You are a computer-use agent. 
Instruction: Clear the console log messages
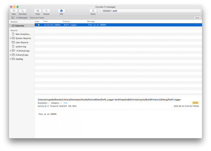38,11
